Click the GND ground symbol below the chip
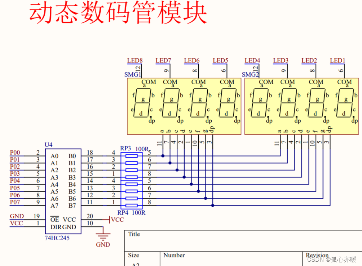The width and height of the screenshot is (362, 266). click(103, 237)
